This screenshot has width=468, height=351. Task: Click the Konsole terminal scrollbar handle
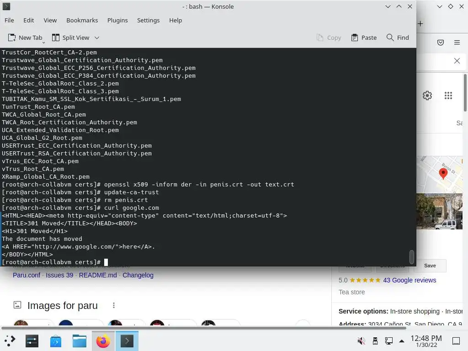[x=412, y=257]
